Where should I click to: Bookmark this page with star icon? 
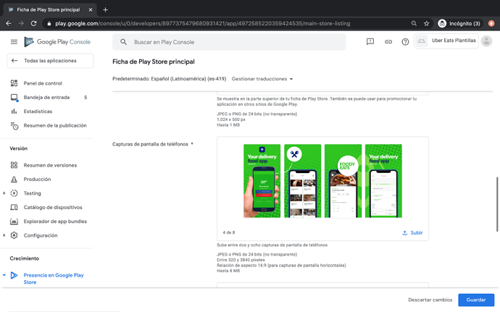(427, 23)
